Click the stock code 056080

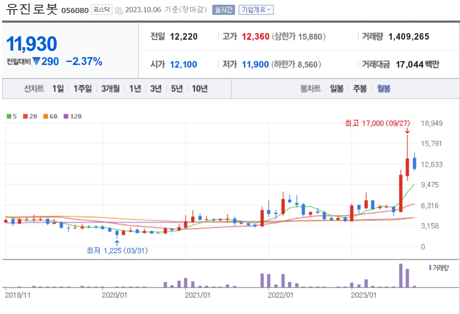75,10
